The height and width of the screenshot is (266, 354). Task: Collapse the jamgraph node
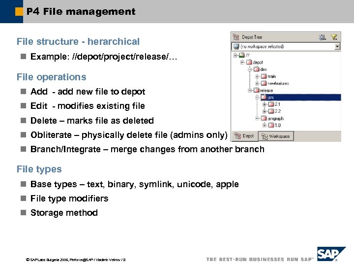point(257,118)
